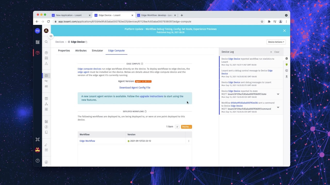Copy device ID icon next to Edge Device

[x=86, y=42]
